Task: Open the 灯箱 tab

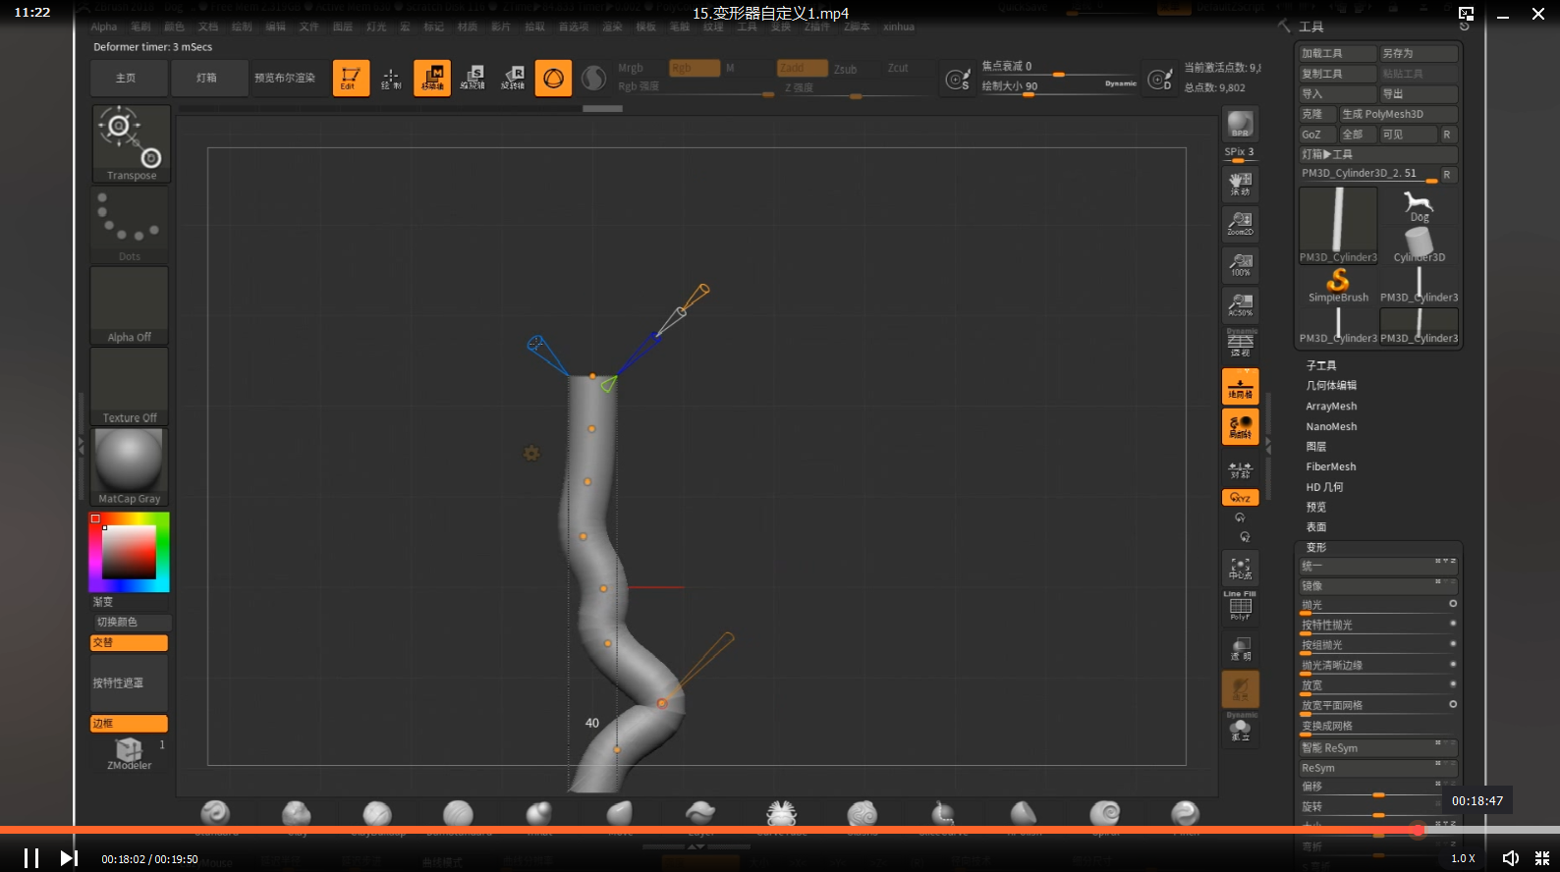Action: pyautogui.click(x=207, y=78)
